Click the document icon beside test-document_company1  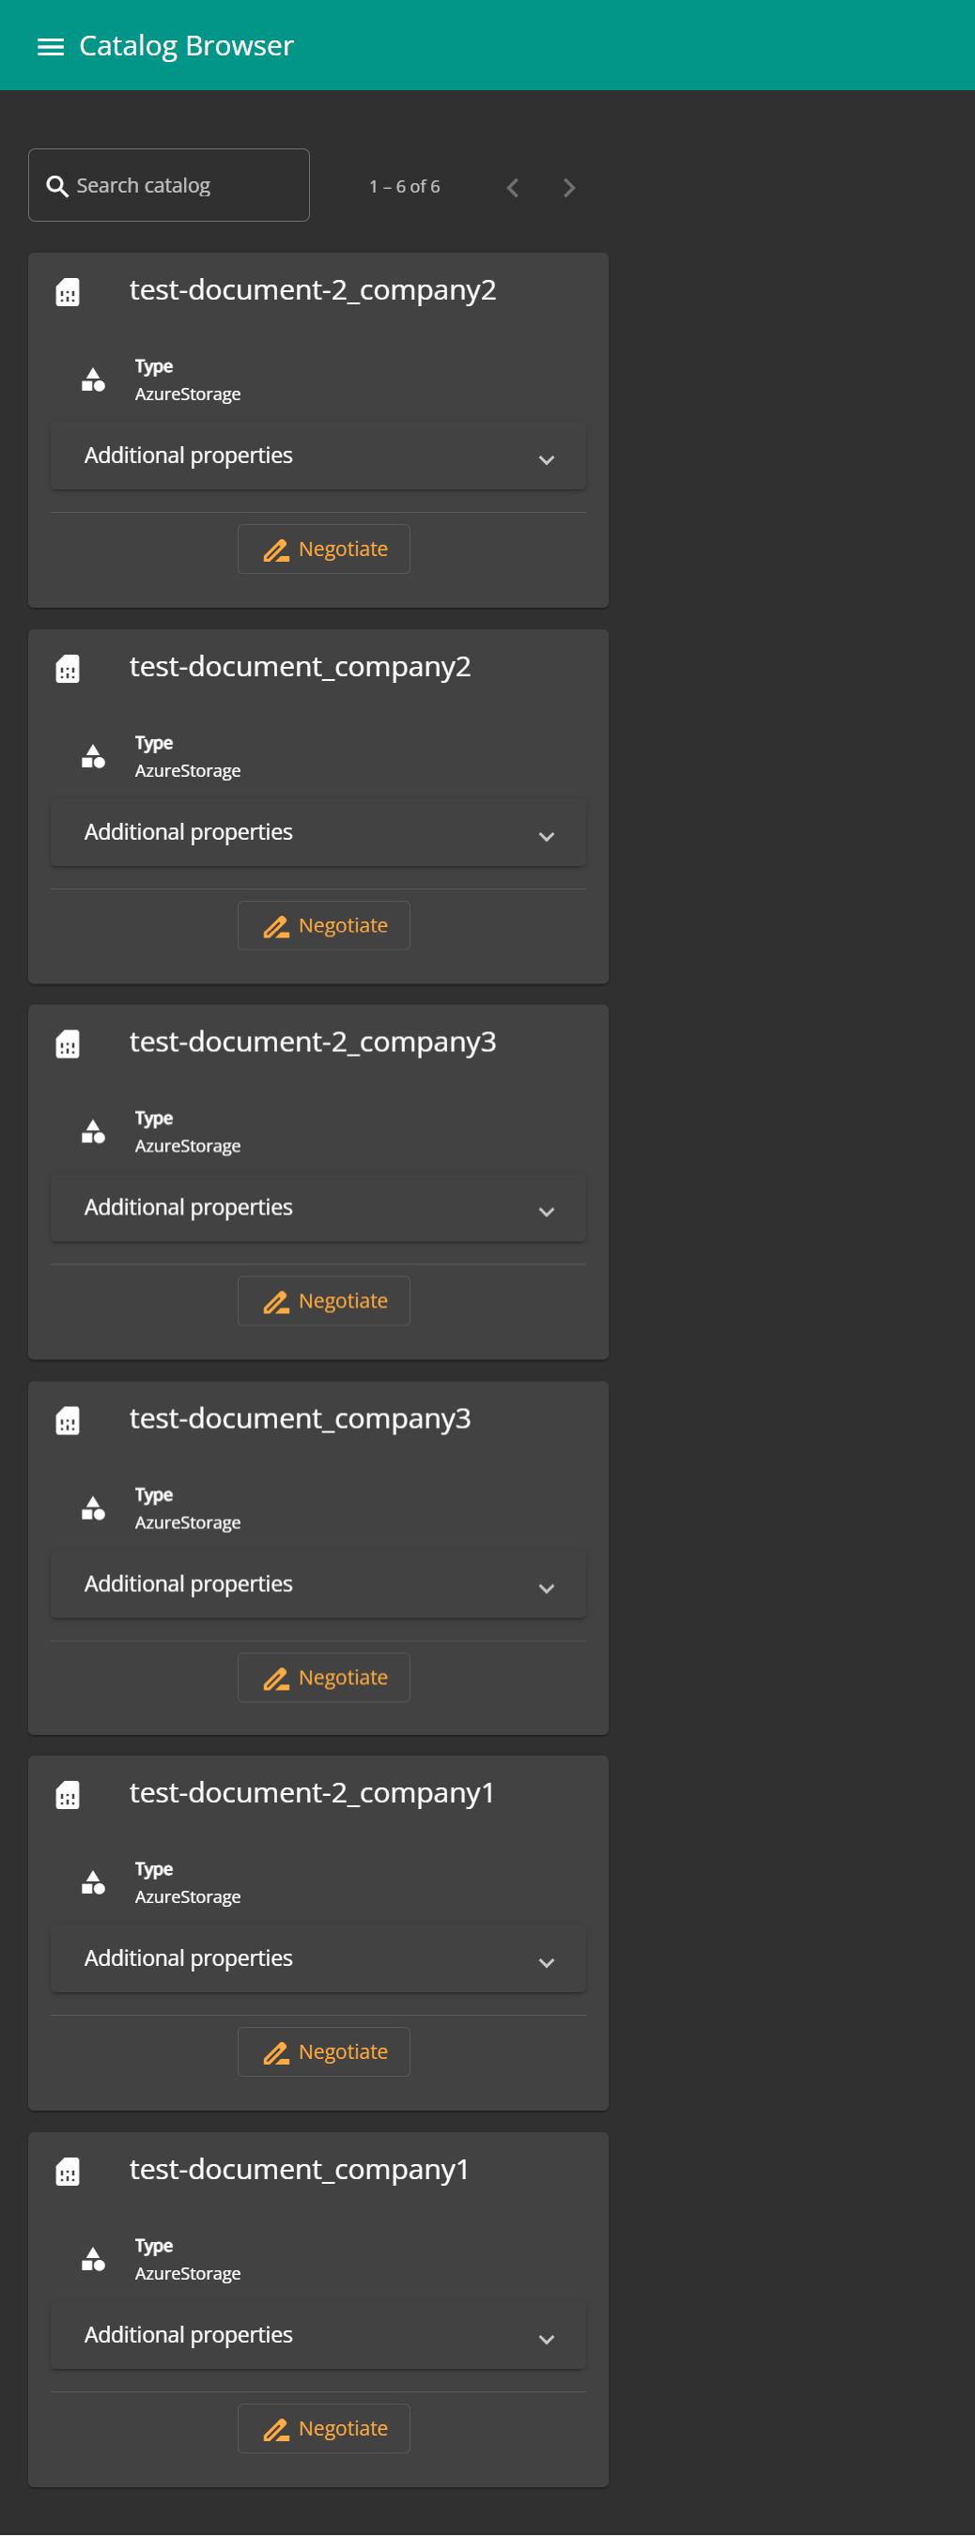click(67, 2171)
